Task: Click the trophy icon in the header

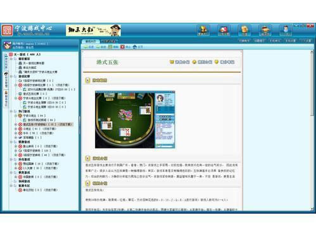Action: pos(203,30)
